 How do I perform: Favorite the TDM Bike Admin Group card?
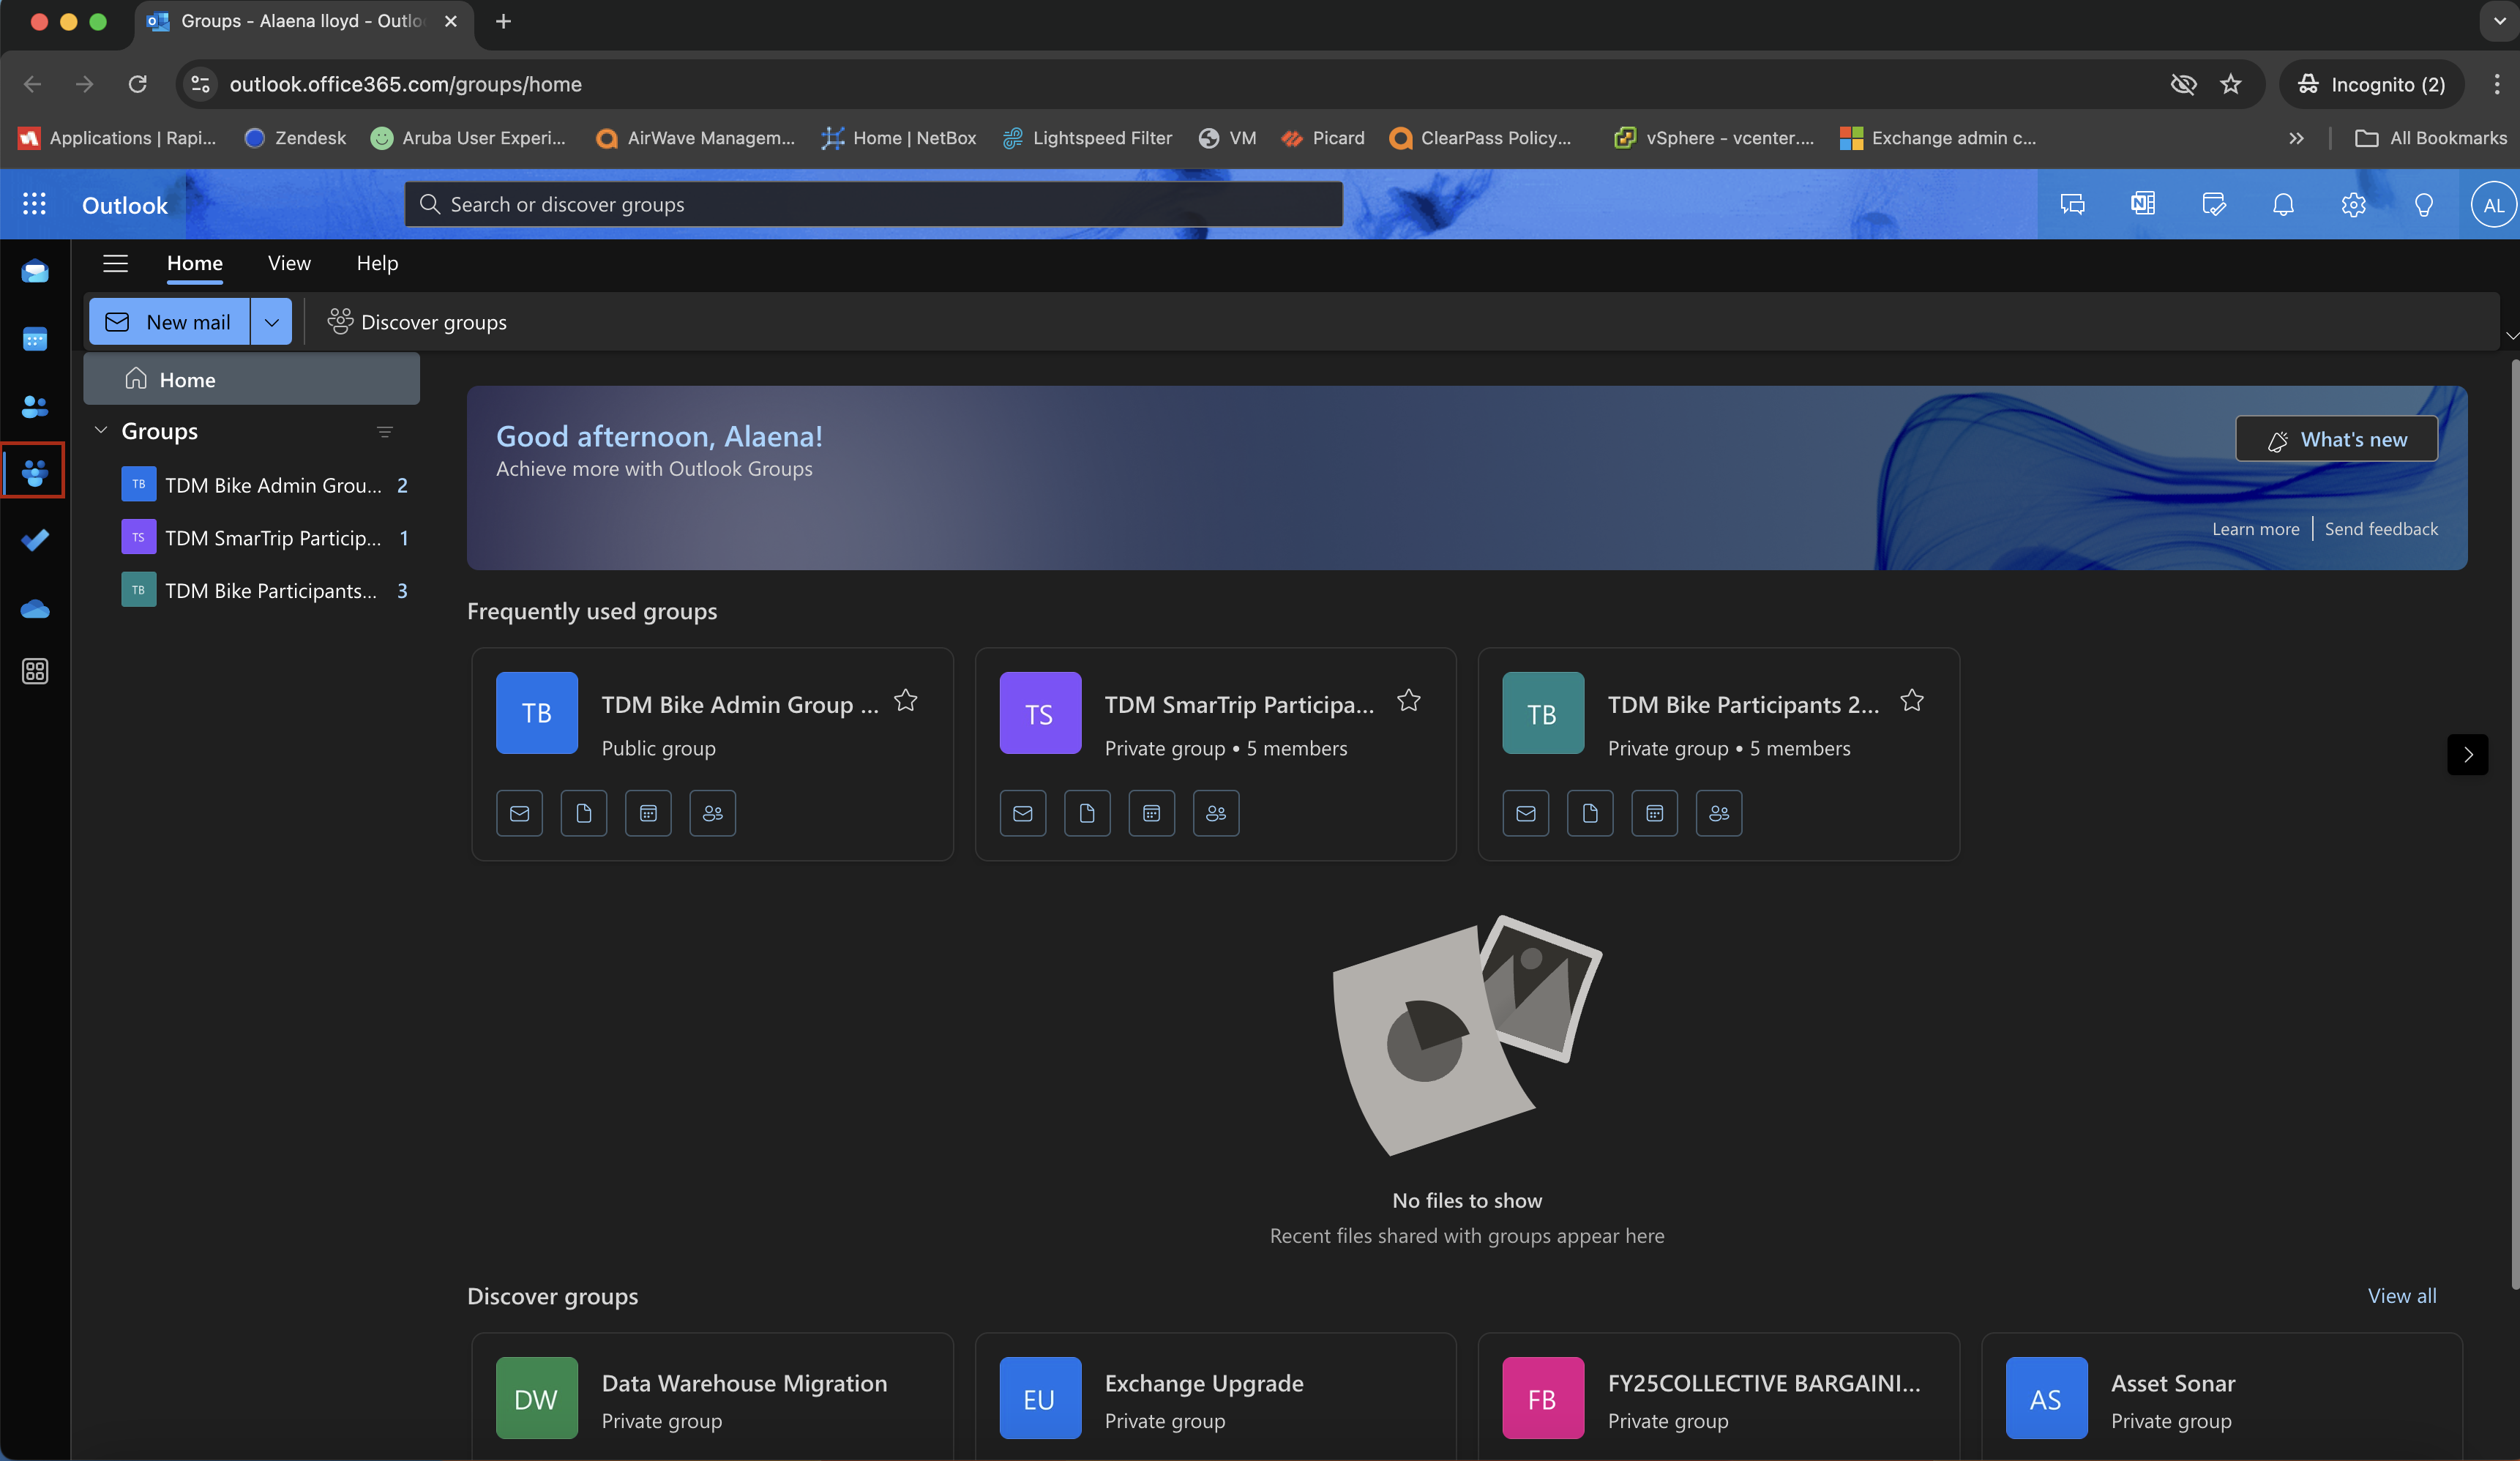pyautogui.click(x=906, y=701)
